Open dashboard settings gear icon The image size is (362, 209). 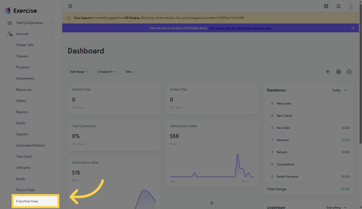(x=339, y=72)
